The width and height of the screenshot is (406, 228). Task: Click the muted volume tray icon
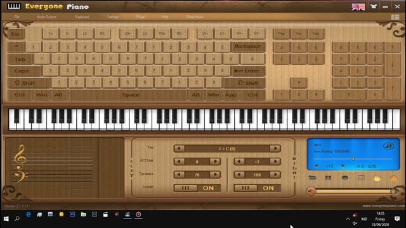coord(355,224)
